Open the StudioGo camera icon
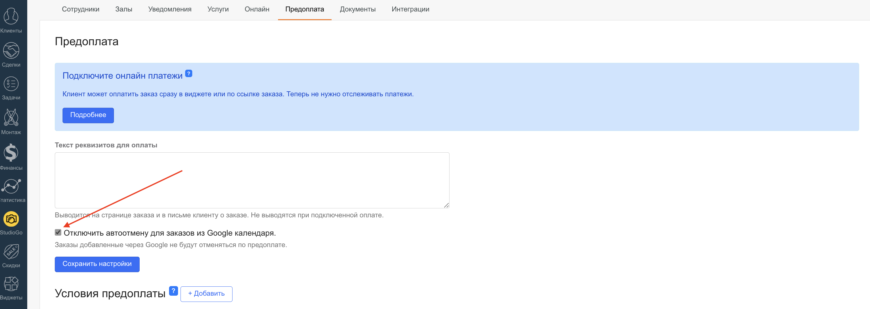The image size is (870, 309). 11,219
